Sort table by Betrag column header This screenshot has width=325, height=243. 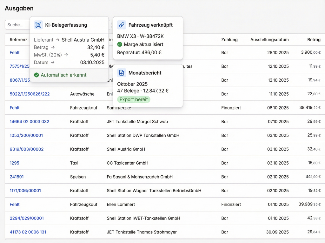(x=314, y=40)
